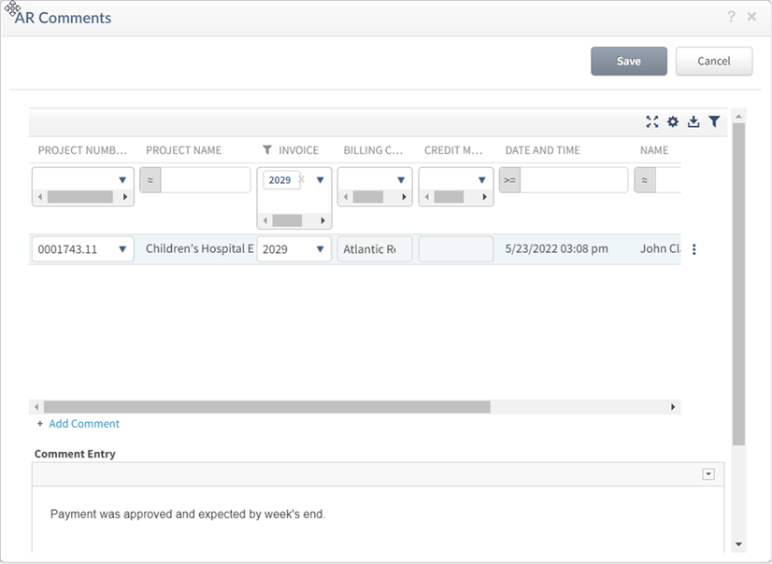Click empty credit memo cell in row
The image size is (772, 564).
coord(456,249)
